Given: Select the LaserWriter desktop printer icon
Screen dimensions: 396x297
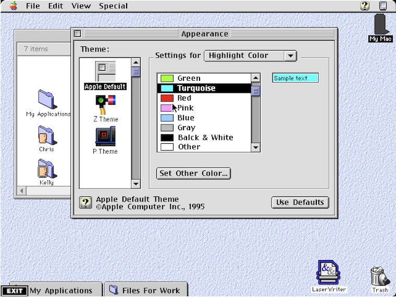Looking at the screenshot, I should coord(328,273).
